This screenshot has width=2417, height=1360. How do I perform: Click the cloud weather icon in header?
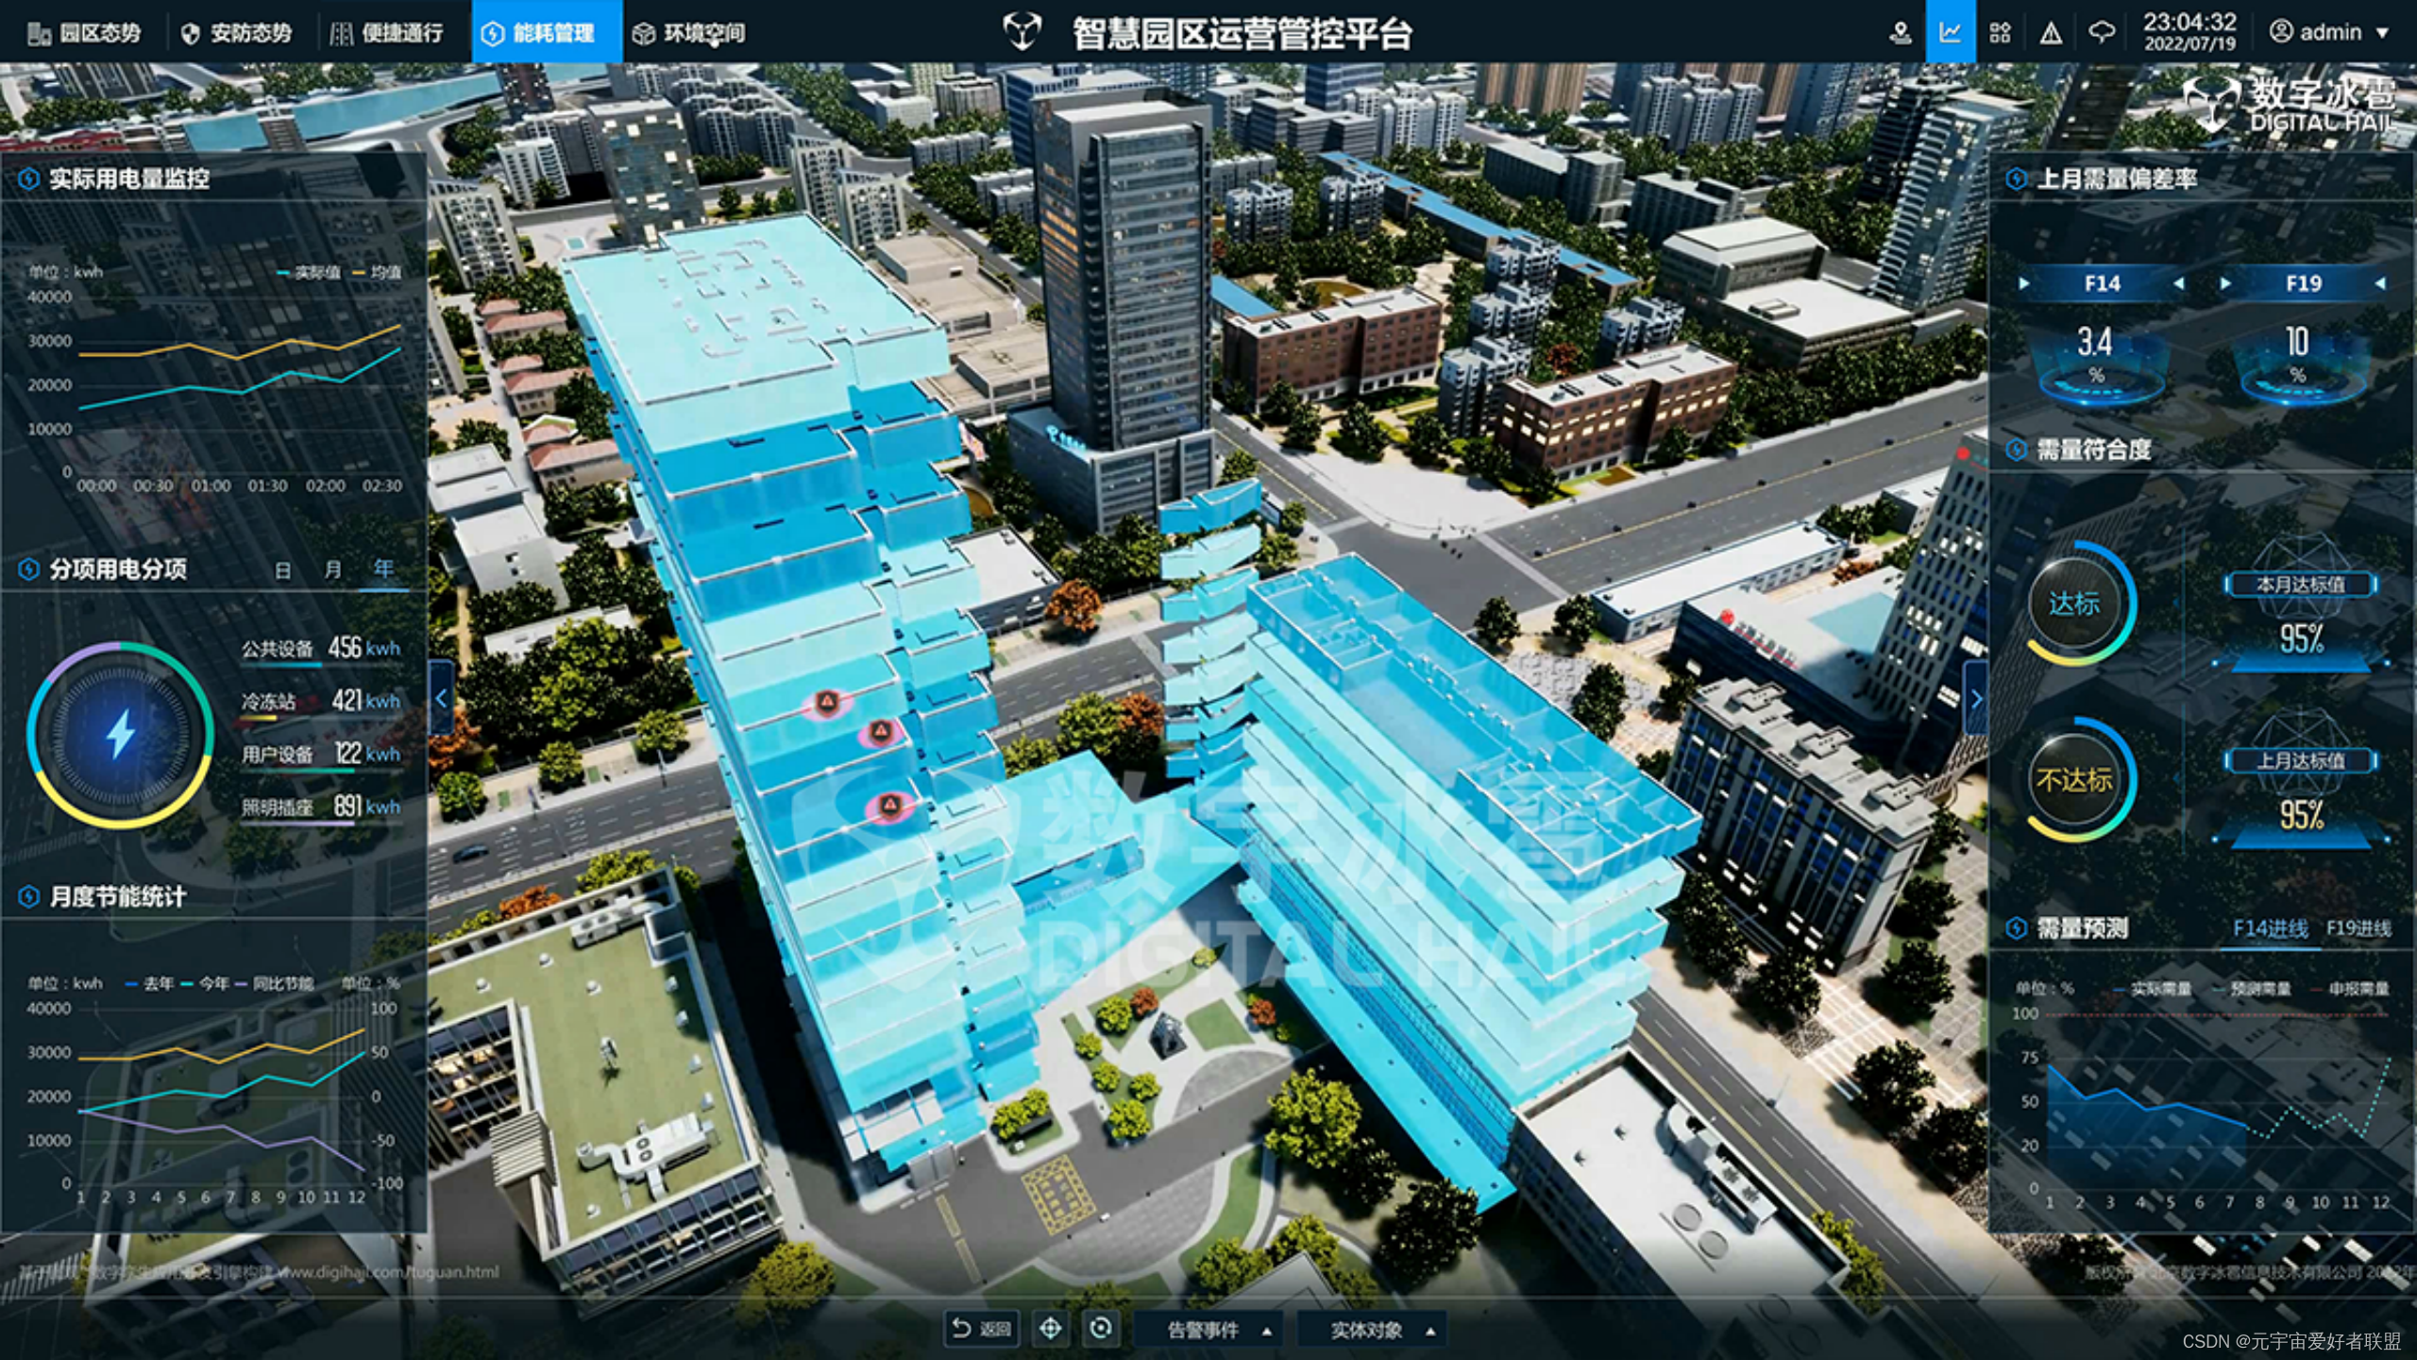(x=2101, y=33)
